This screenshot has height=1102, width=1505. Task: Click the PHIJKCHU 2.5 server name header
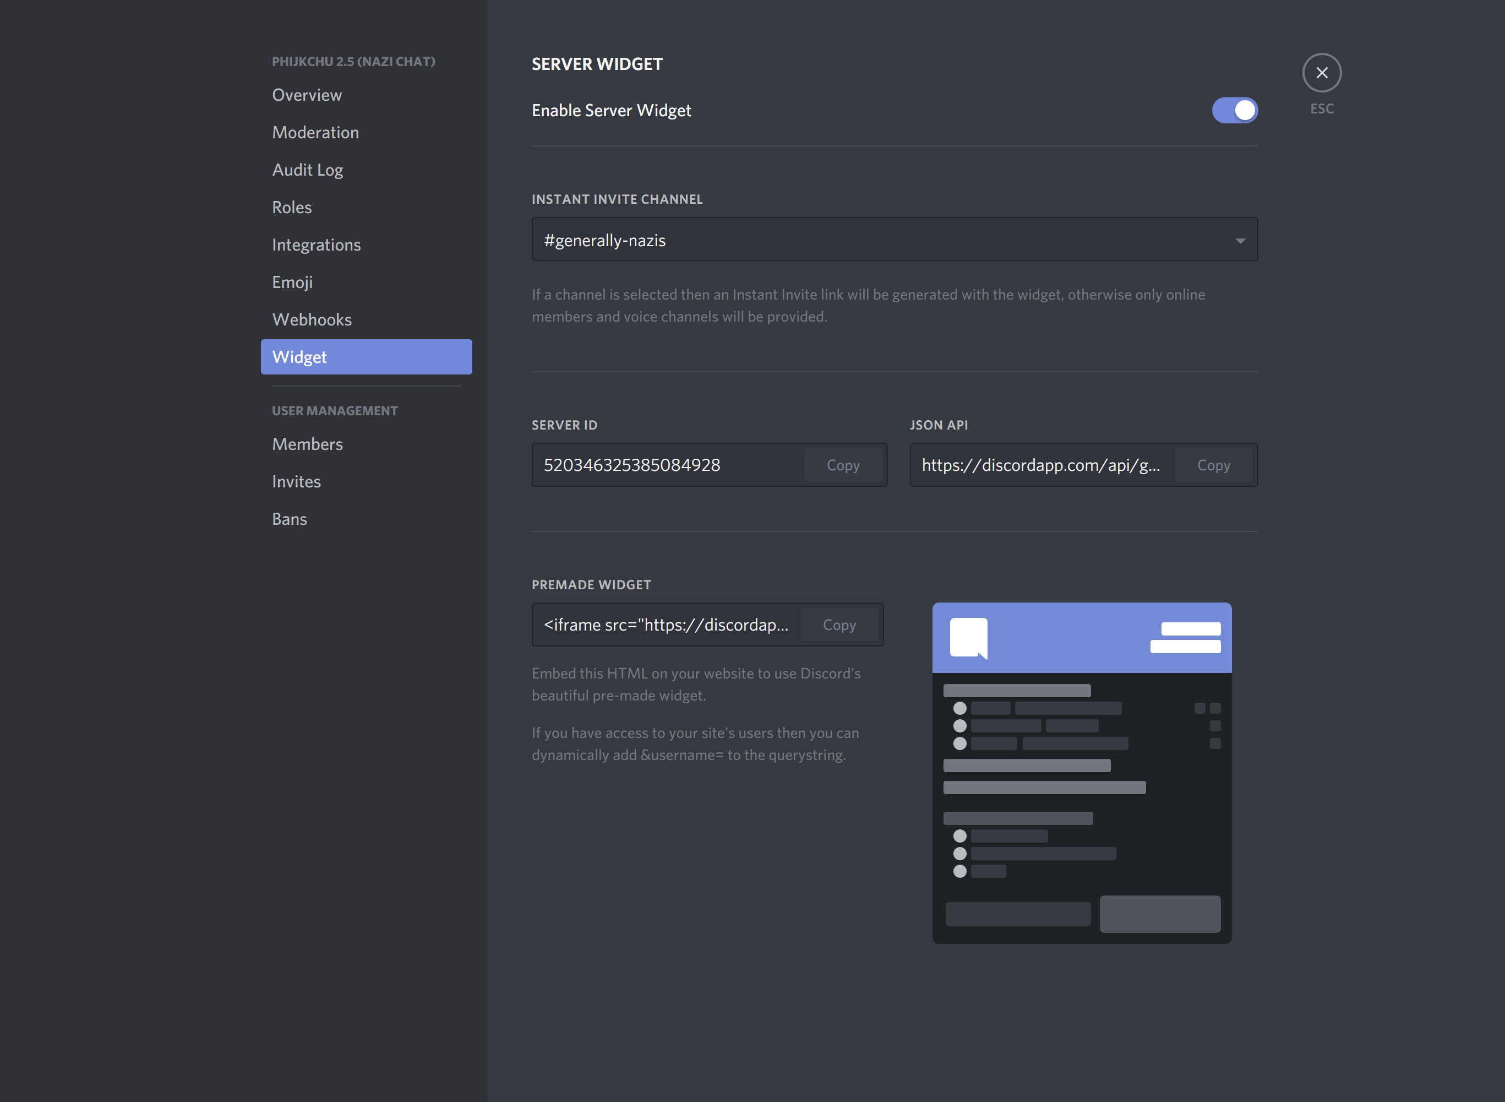[353, 61]
